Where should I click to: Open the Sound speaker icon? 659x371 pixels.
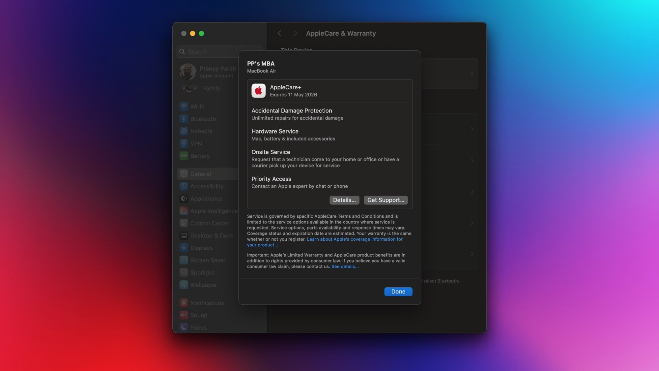[x=184, y=315]
